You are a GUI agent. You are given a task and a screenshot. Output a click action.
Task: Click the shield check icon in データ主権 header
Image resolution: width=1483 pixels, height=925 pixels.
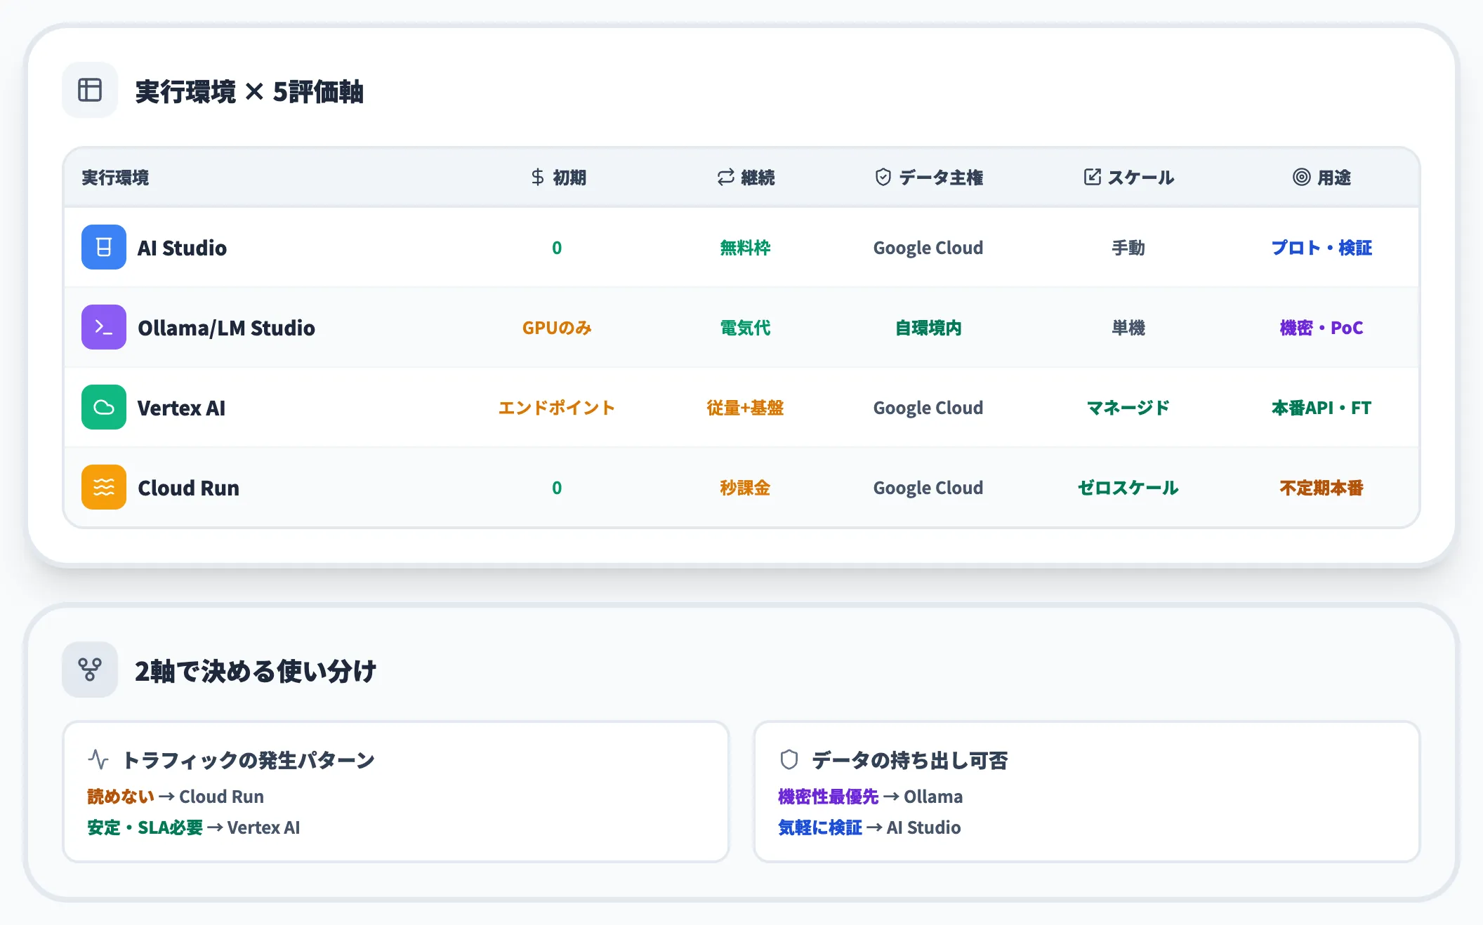[x=883, y=178]
